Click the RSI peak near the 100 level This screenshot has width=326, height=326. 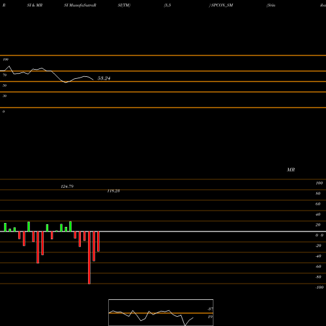coord(9,66)
